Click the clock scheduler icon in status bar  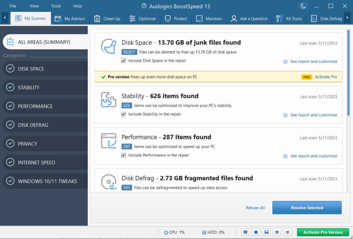tap(256, 232)
